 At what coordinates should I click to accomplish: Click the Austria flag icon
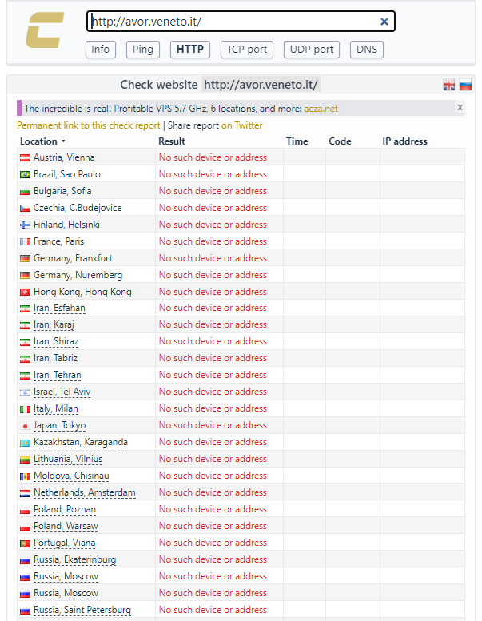[x=25, y=157]
